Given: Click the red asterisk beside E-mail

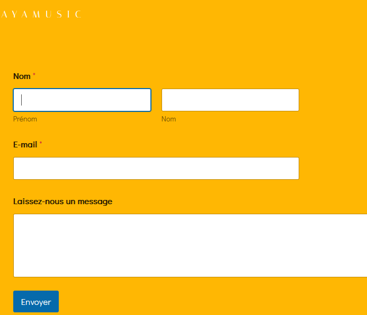Looking at the screenshot, I should click(x=41, y=143).
